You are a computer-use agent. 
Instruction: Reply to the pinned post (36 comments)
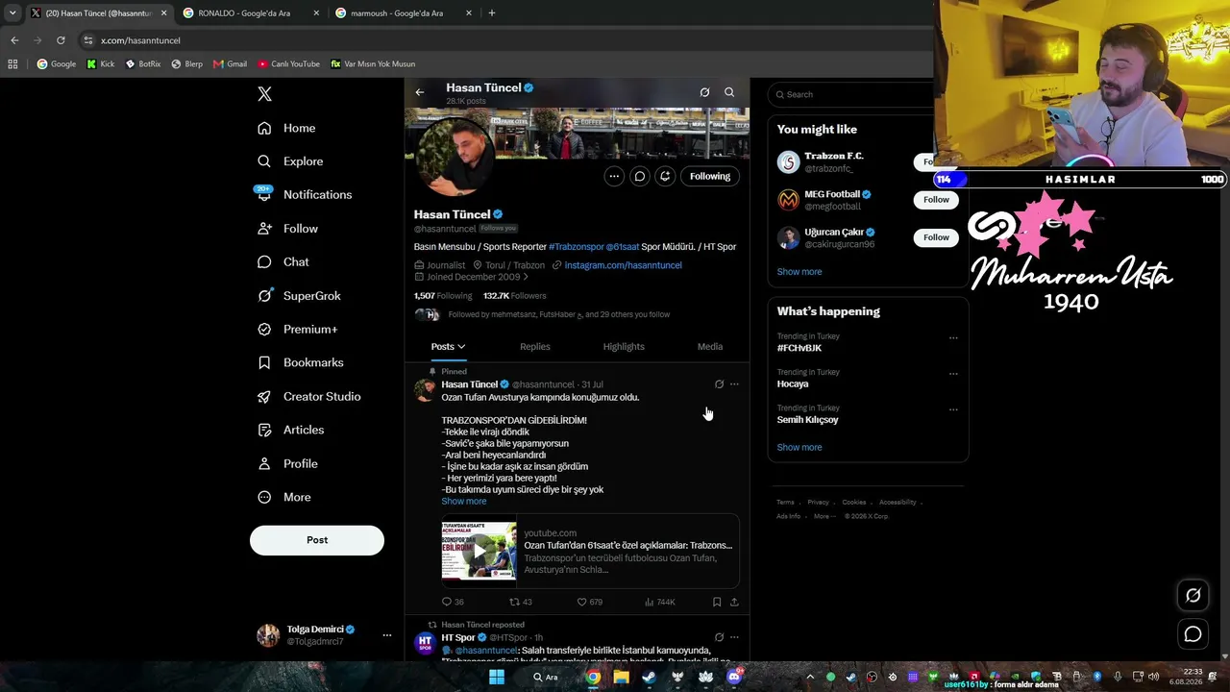click(x=453, y=602)
